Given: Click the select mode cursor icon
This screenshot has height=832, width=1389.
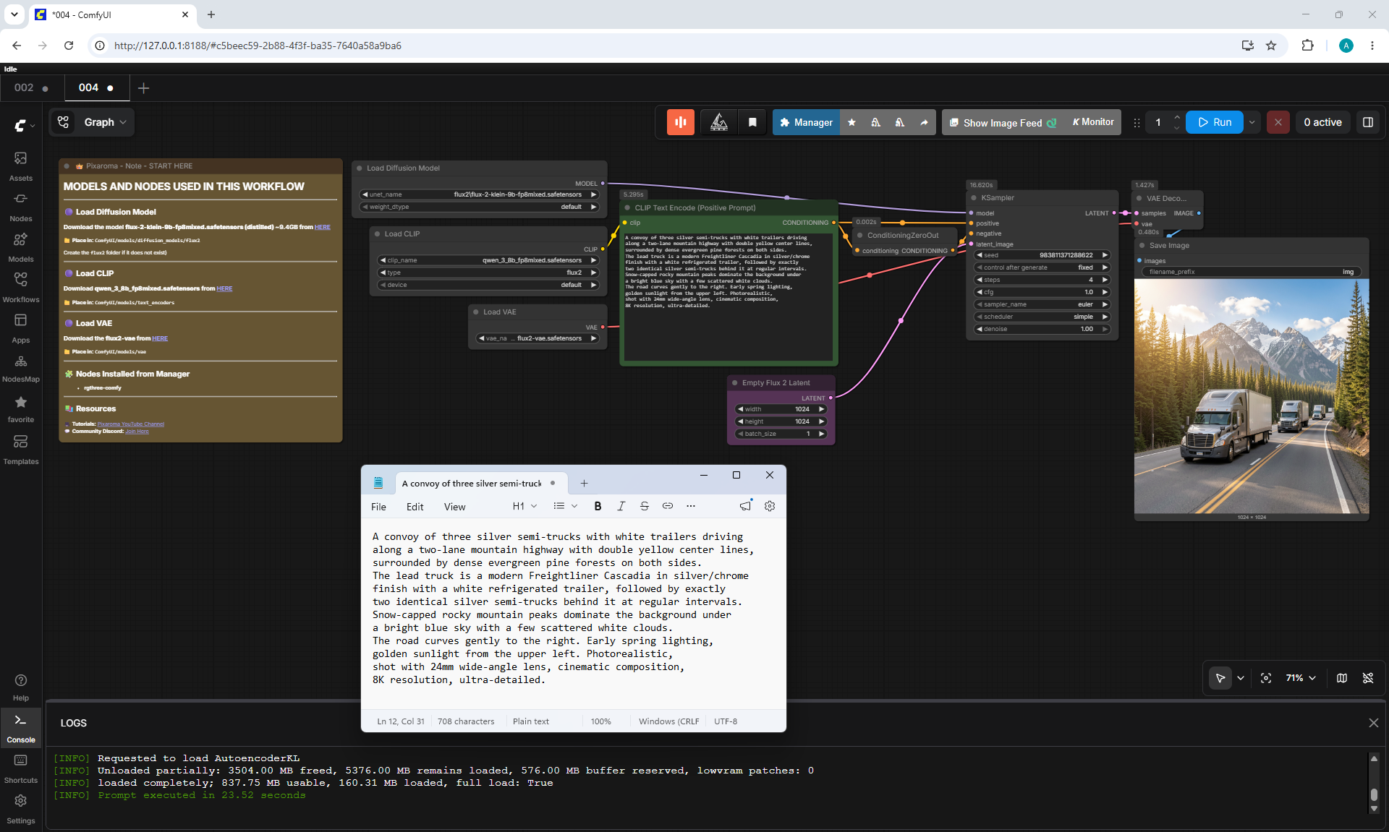Looking at the screenshot, I should [x=1220, y=678].
